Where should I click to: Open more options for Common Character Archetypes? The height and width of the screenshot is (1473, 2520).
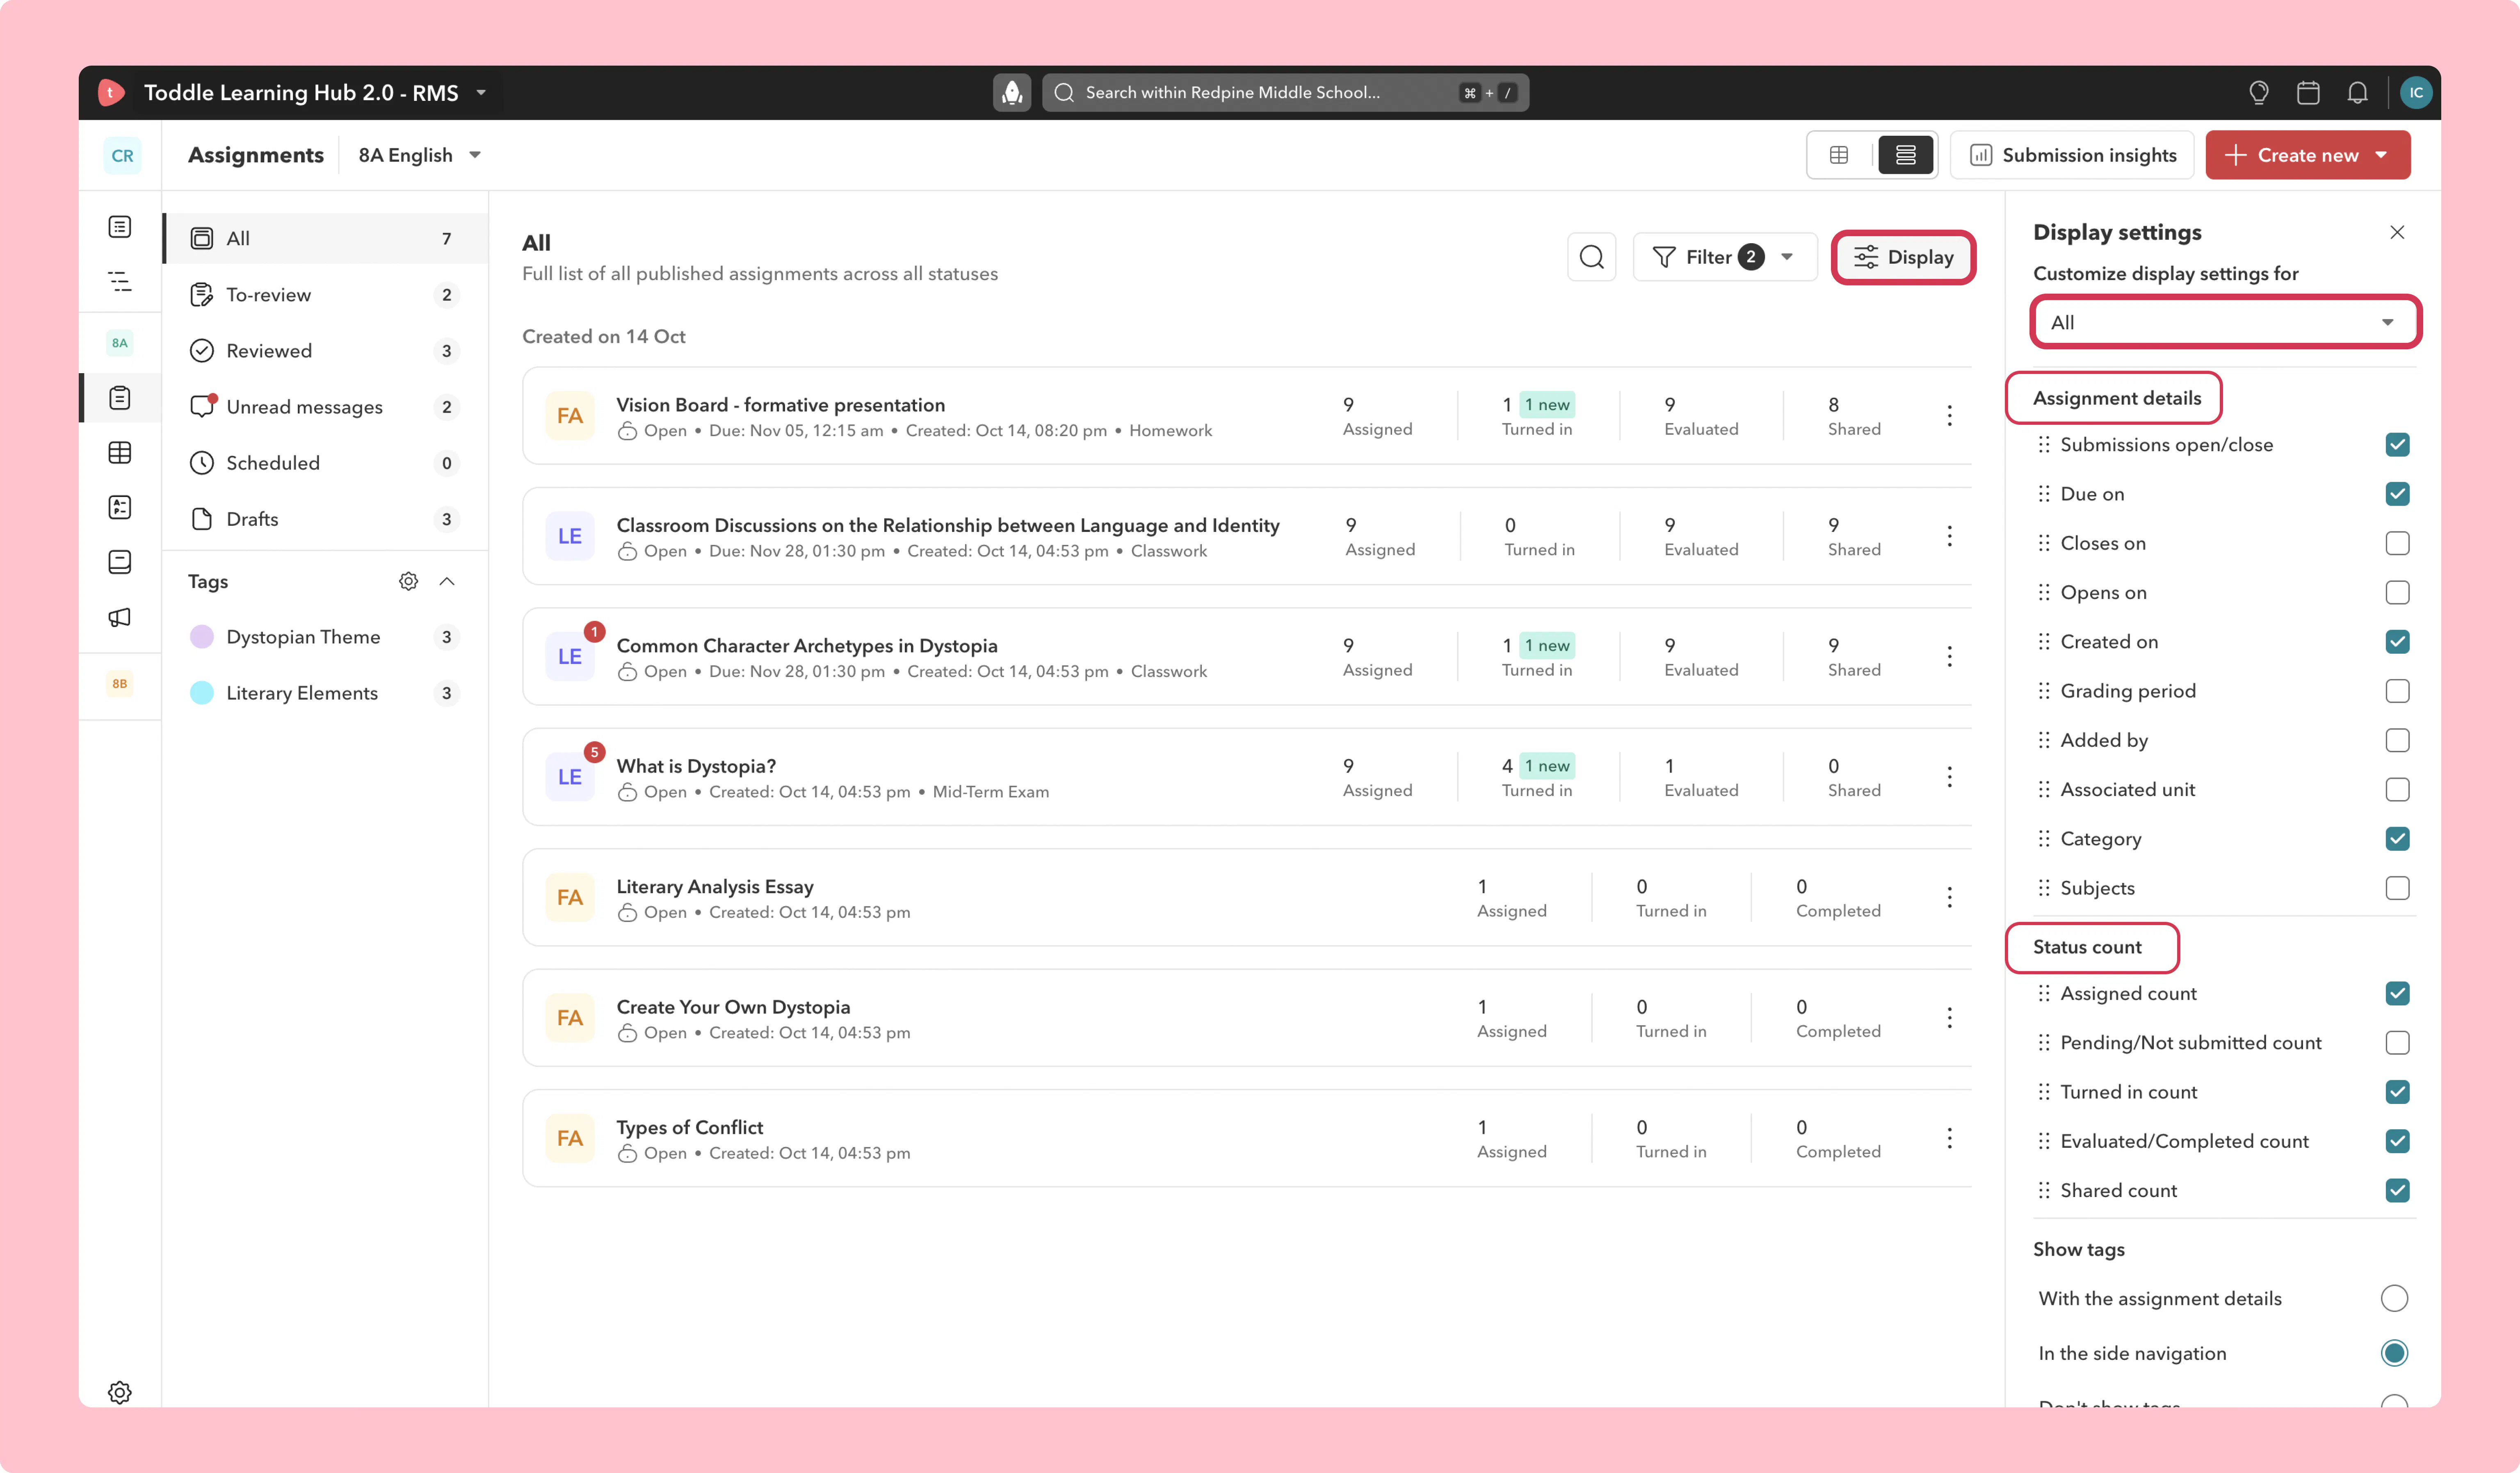click(1949, 657)
